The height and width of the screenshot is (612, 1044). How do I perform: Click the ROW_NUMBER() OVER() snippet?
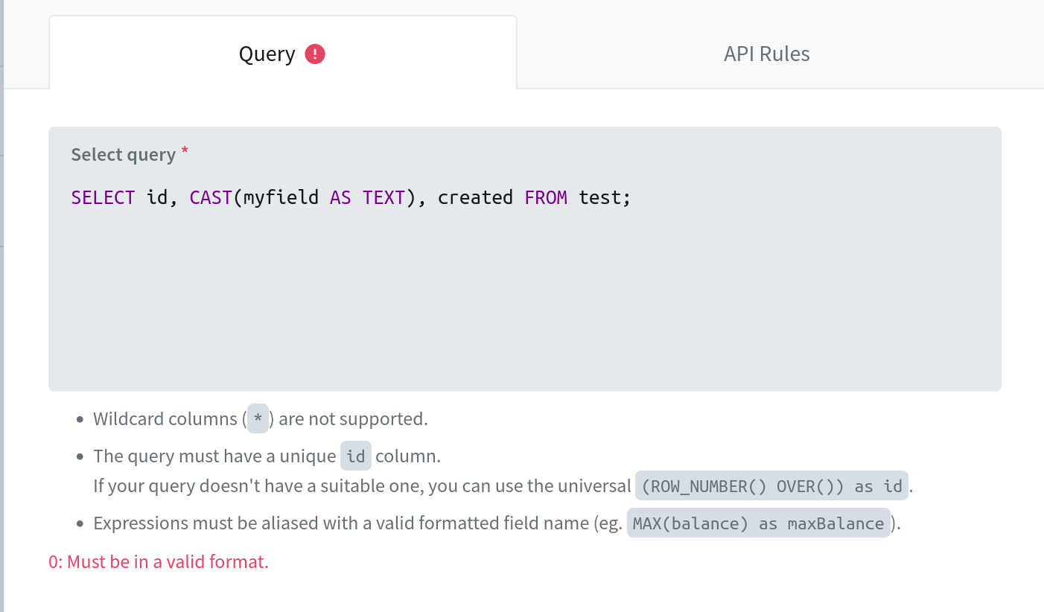771,485
